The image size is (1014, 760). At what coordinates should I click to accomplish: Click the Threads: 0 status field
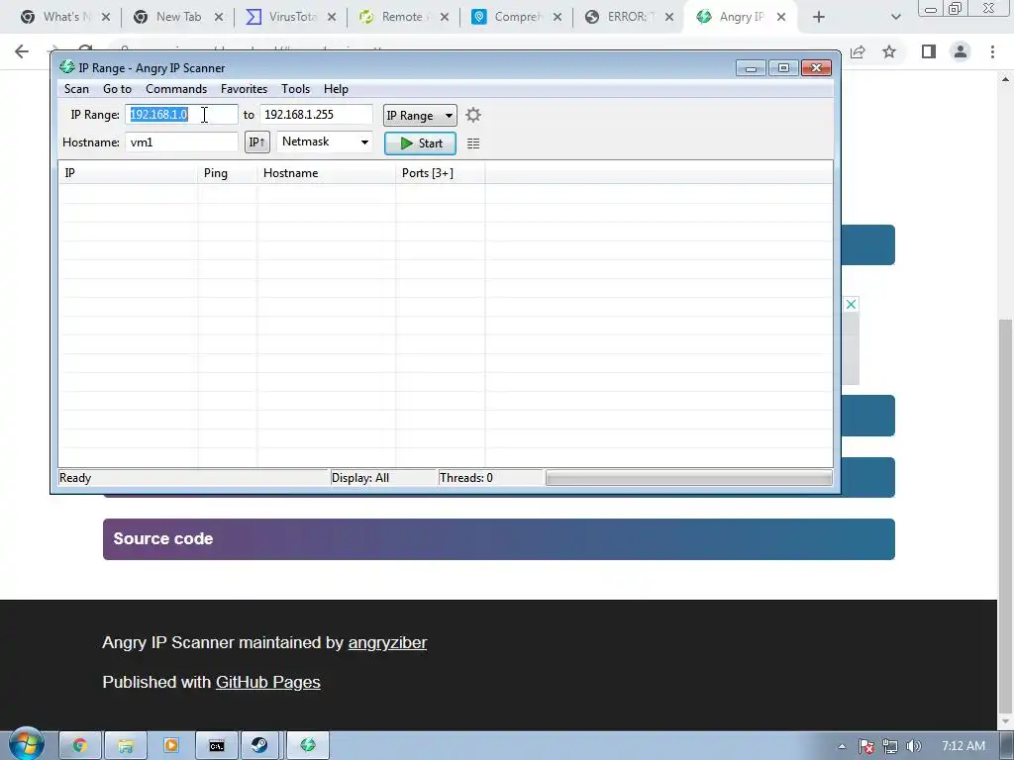(x=490, y=478)
